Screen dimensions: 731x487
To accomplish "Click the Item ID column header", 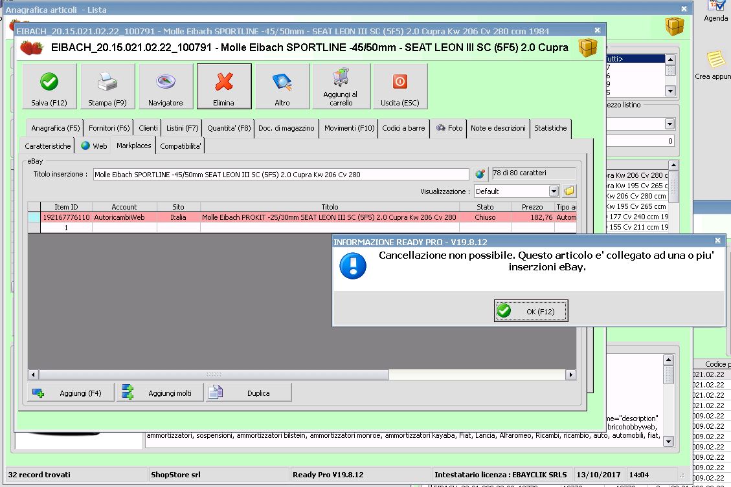I will click(66, 207).
